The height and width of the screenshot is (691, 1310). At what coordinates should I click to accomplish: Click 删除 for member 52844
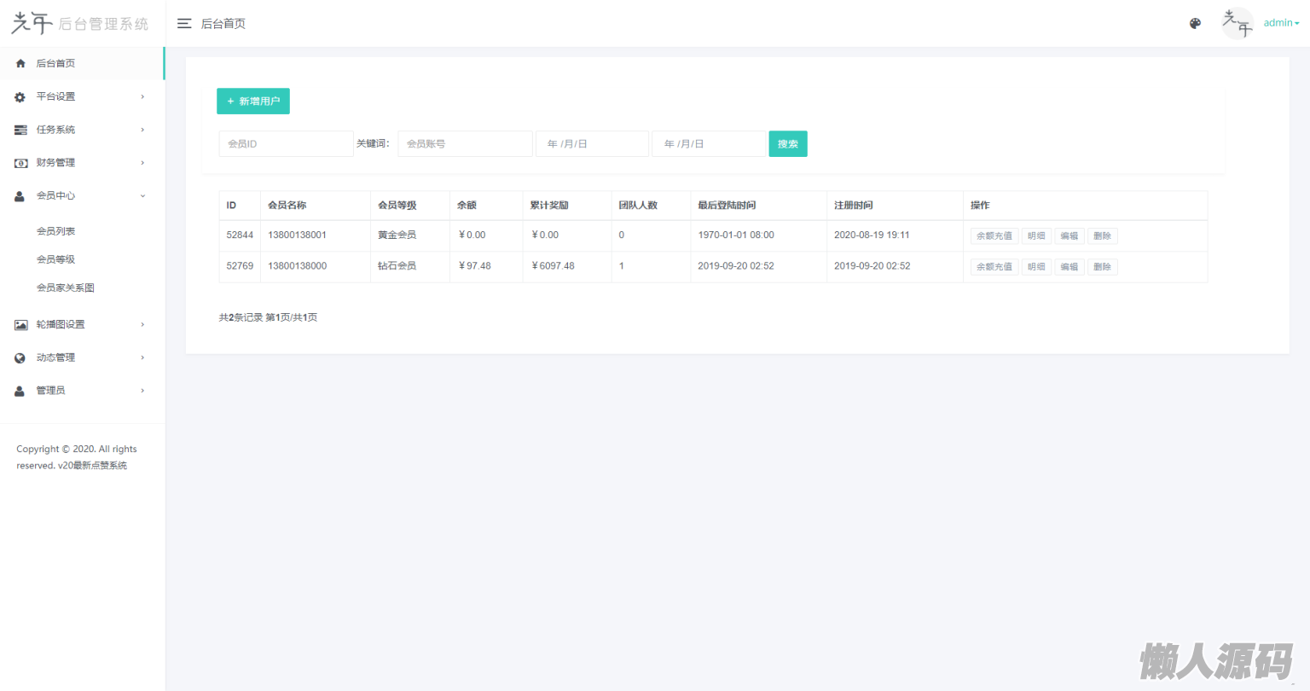[x=1102, y=236]
